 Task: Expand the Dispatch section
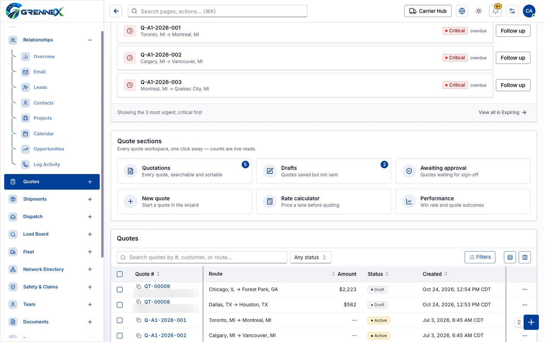[x=90, y=217]
